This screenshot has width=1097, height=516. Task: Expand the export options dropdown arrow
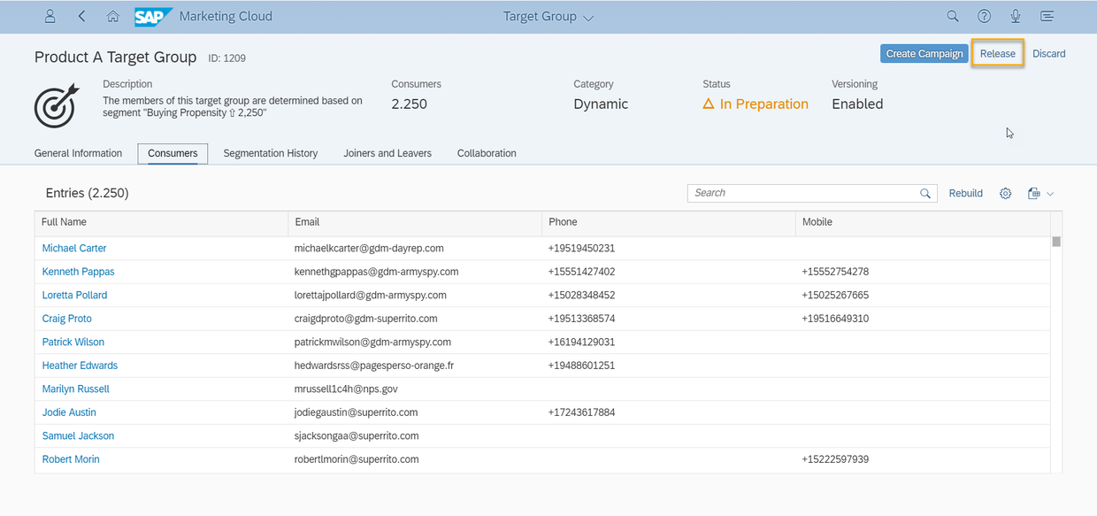pyautogui.click(x=1050, y=194)
